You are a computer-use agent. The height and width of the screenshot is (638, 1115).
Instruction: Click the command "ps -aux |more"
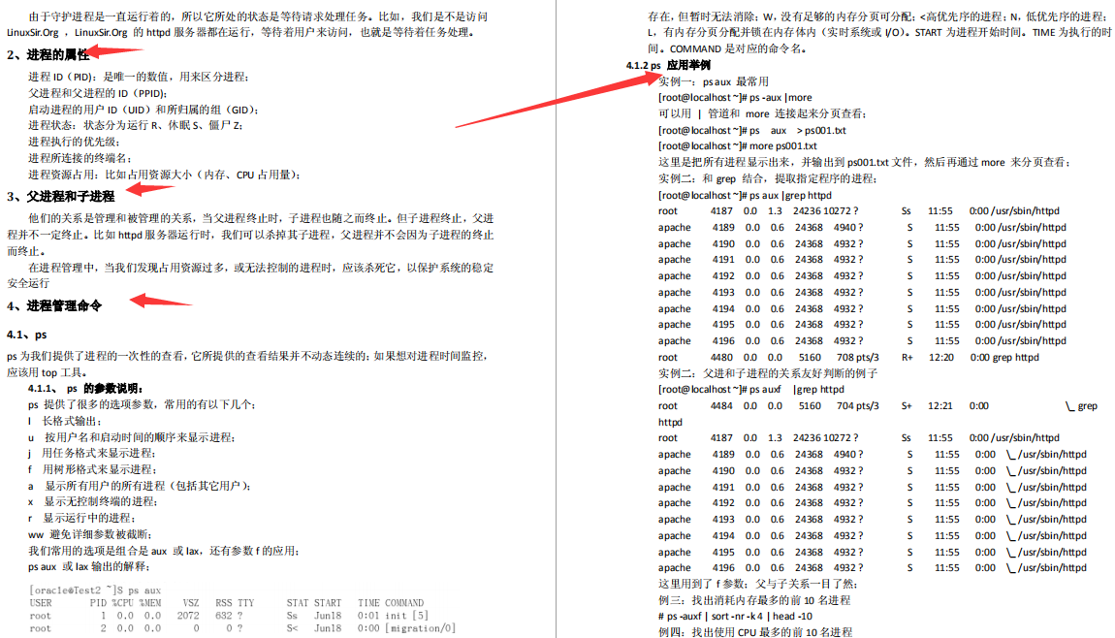tap(780, 97)
